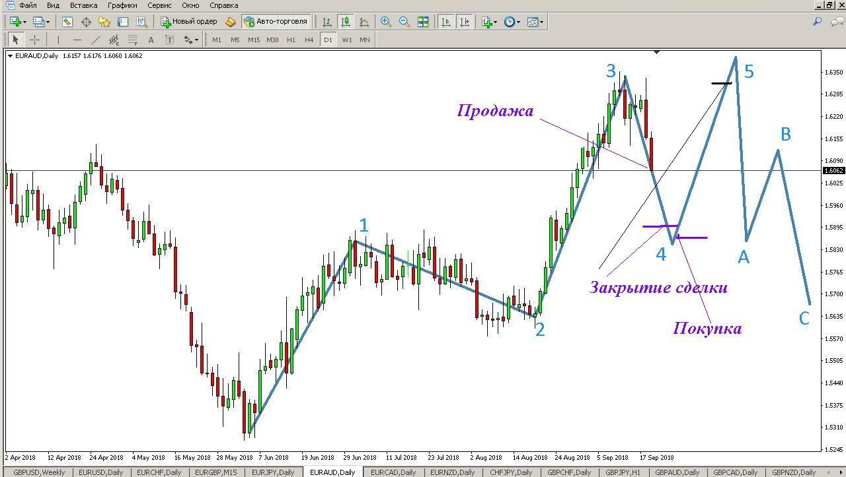Select the equidistant channel tool
The height and width of the screenshot is (477, 846).
coord(114,40)
